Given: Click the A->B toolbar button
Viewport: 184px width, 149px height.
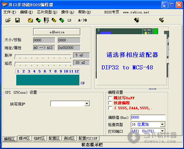Looking at the screenshot, I should click(83, 20).
